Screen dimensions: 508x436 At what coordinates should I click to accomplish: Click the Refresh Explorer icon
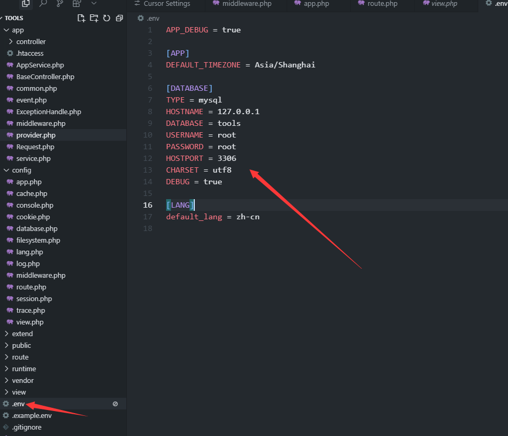coord(107,18)
